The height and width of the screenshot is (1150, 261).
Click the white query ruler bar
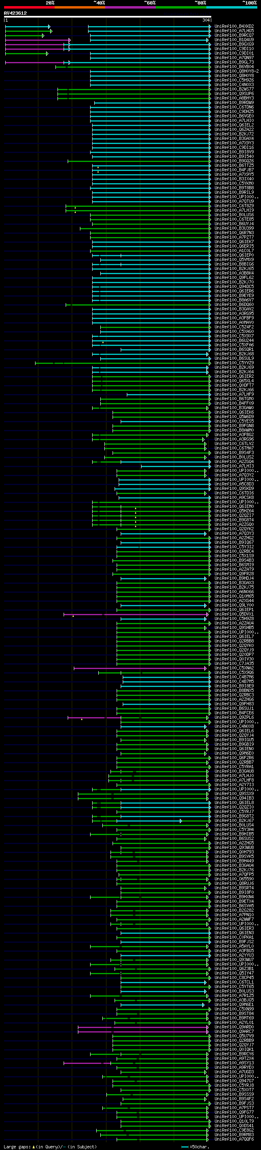click(x=108, y=17)
